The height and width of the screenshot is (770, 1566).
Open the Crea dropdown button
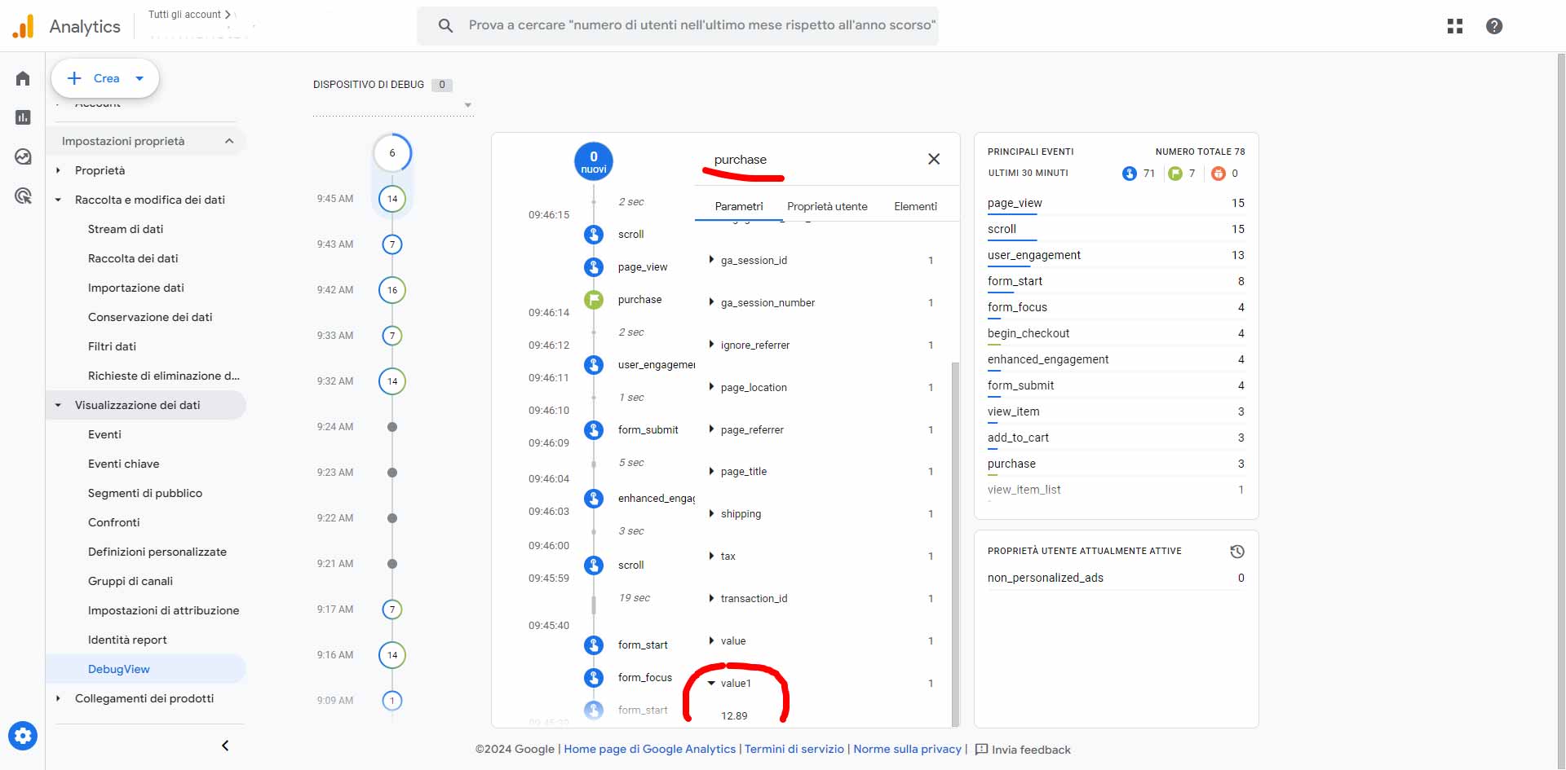(105, 78)
